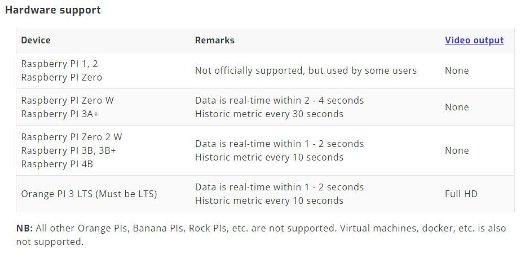Click None in the Raspberry PI 1, 2 row
Image resolution: width=525 pixels, height=254 pixels.
tap(456, 70)
